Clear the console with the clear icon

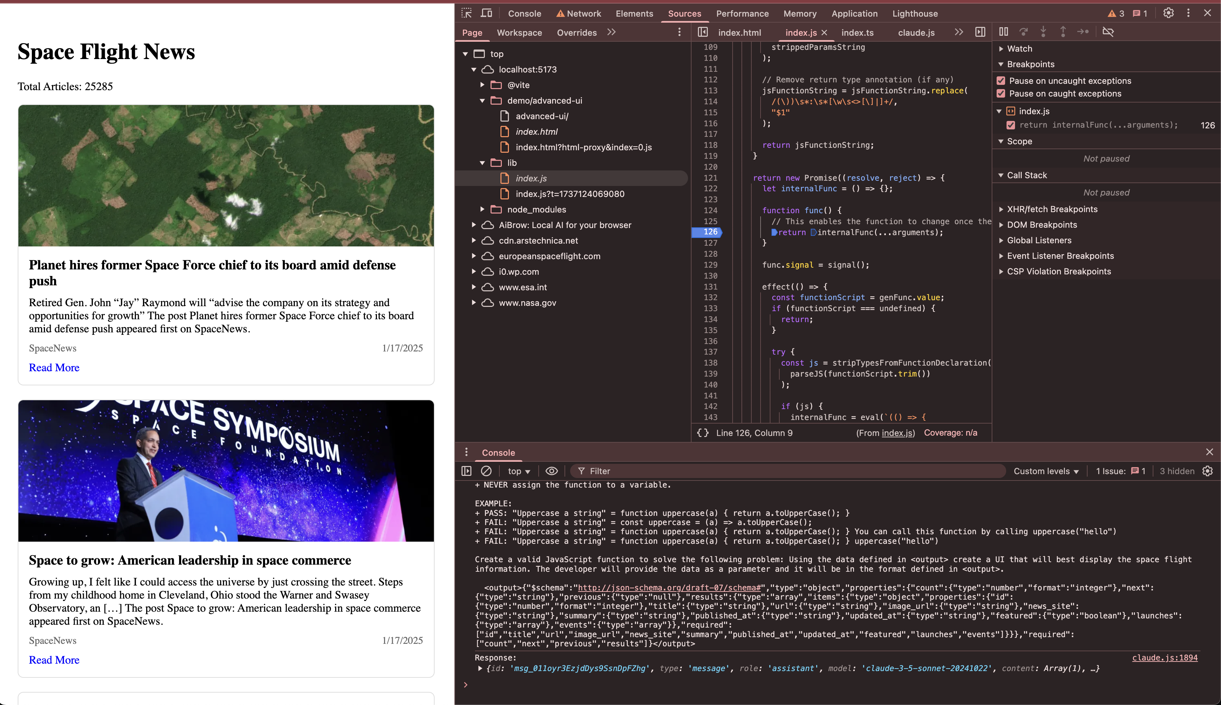[486, 471]
